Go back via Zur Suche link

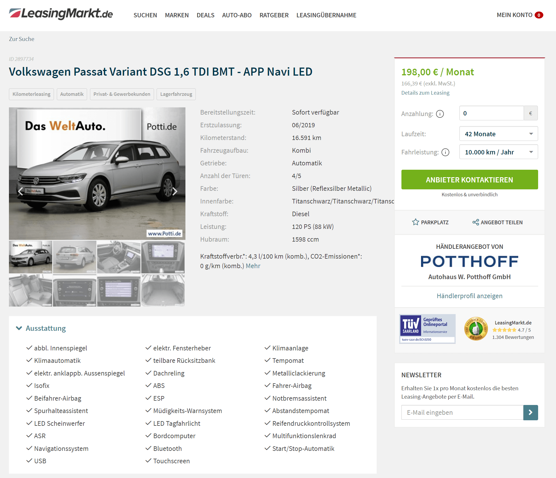(x=22, y=39)
